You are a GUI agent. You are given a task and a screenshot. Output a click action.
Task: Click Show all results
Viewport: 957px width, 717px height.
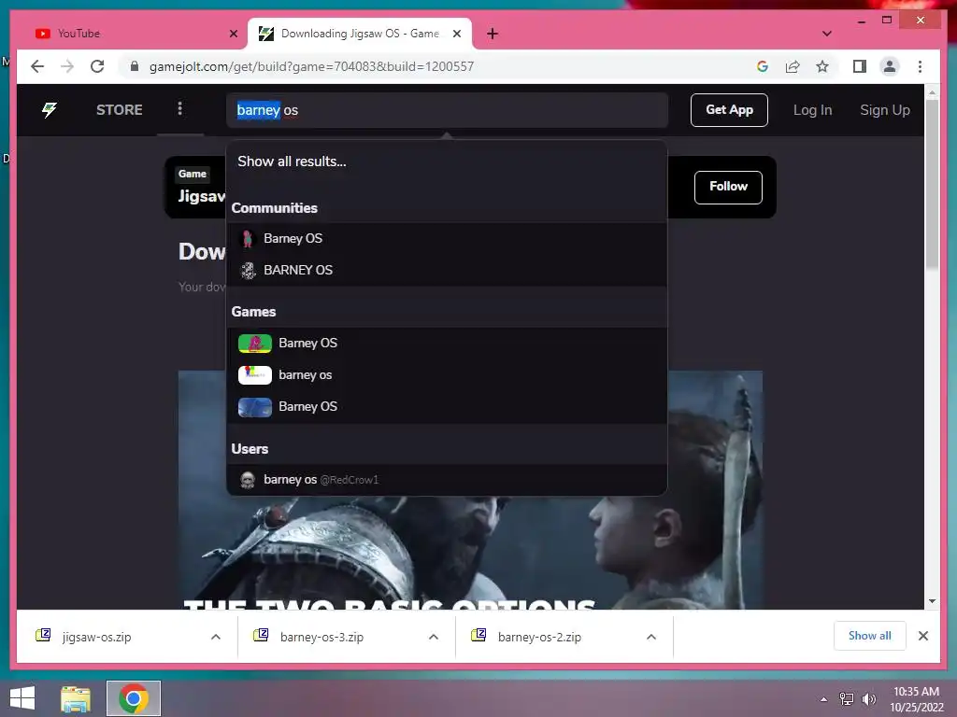[292, 162]
